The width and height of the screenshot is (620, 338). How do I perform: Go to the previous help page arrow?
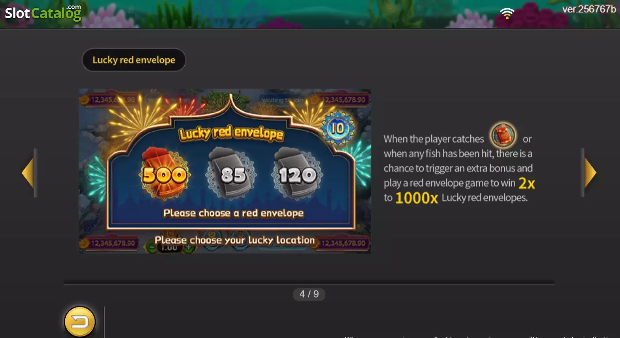click(29, 172)
